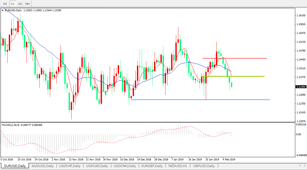Screen dimensions: 307x170
Task: Toggle the W1 weekly timeframe
Action: click(x=20, y=4)
